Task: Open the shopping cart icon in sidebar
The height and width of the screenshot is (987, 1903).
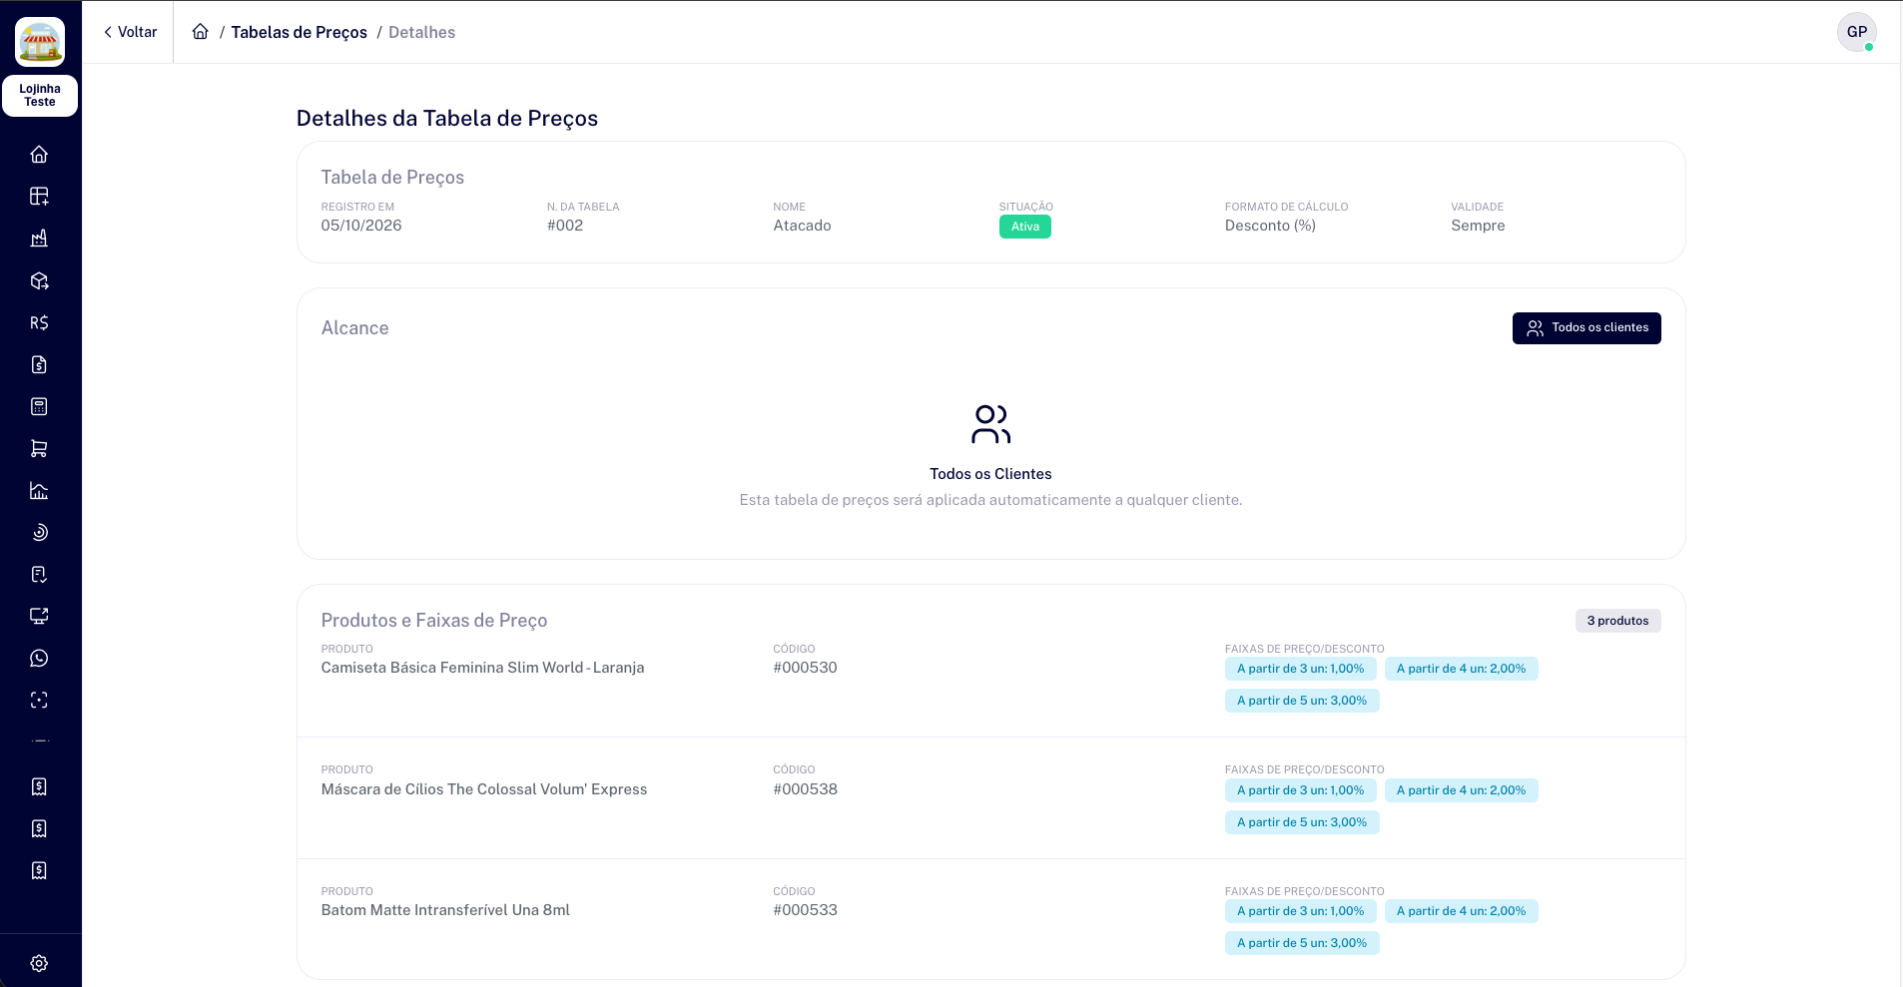Action: (x=39, y=448)
